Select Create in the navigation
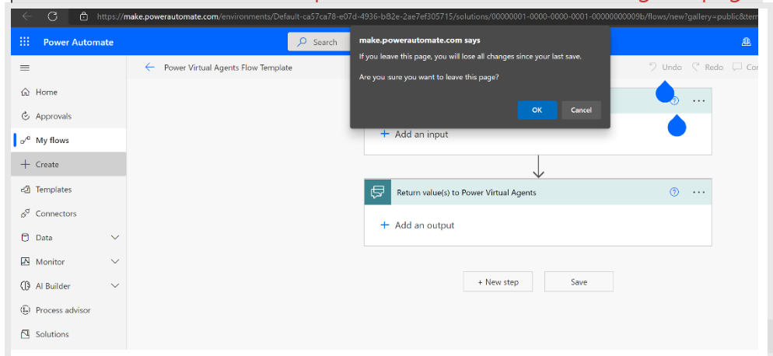 [68, 165]
